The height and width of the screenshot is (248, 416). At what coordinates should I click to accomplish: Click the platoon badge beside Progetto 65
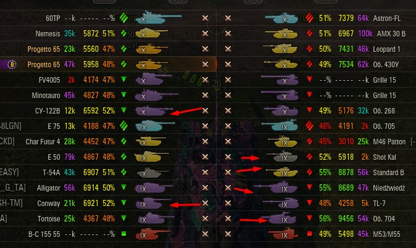[12, 64]
